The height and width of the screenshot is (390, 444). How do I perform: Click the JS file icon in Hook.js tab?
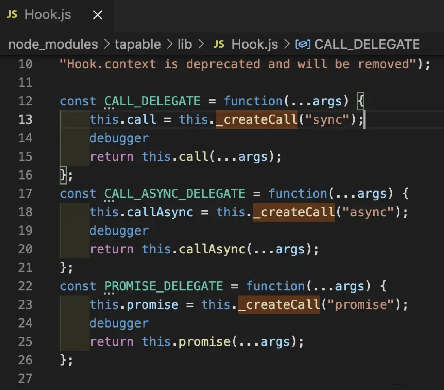[12, 14]
